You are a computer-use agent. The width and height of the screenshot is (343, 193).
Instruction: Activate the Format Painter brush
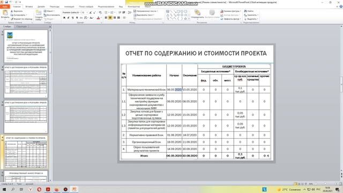[x=21, y=19]
